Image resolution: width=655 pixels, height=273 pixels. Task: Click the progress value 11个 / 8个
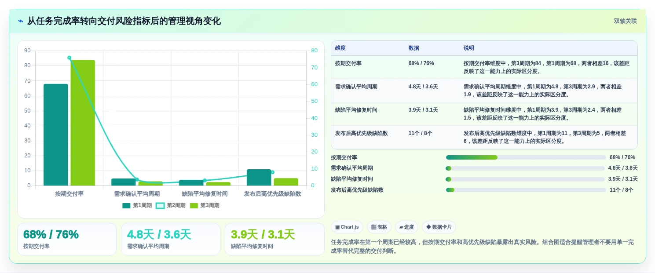click(x=622, y=190)
